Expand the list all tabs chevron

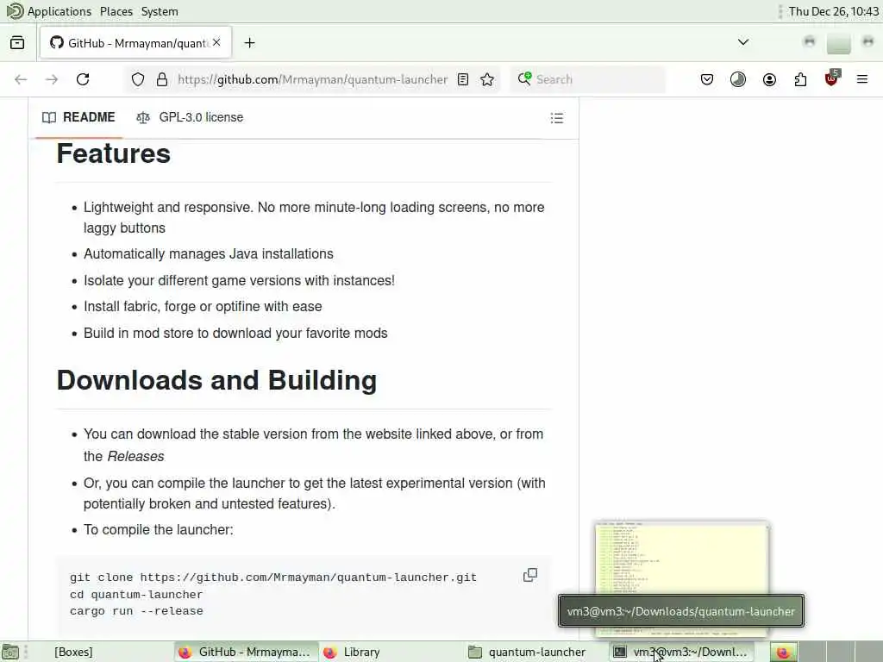(x=743, y=42)
